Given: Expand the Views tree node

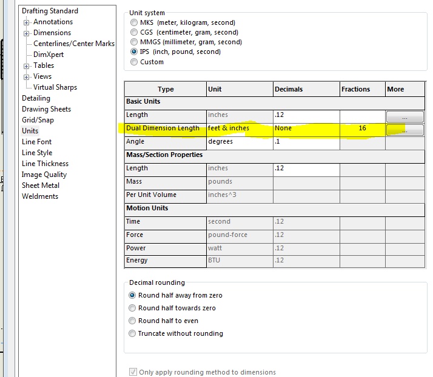Looking at the screenshot, I should pos(26,77).
